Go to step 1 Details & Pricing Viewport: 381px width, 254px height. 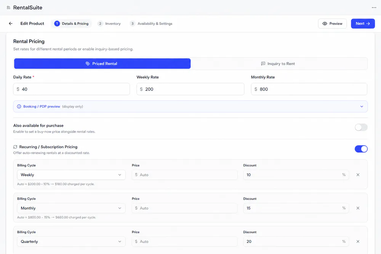coord(72,24)
